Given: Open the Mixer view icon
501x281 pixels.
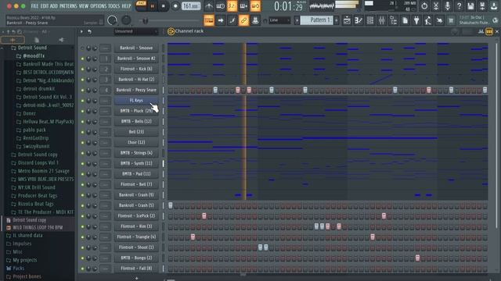Looking at the screenshot, I should [381, 21].
